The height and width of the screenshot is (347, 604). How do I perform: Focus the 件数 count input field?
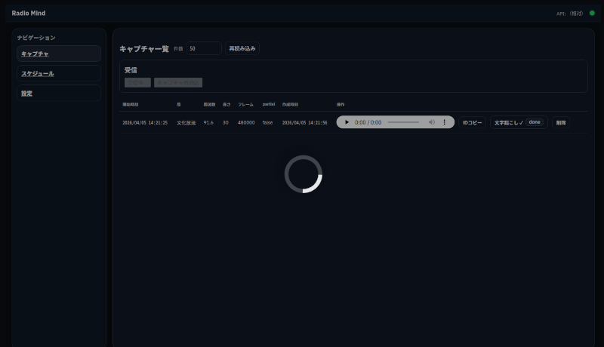point(204,48)
